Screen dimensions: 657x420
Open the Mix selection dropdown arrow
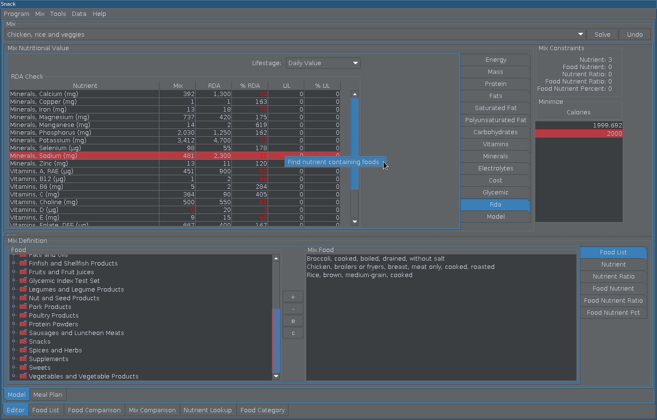[581, 35]
